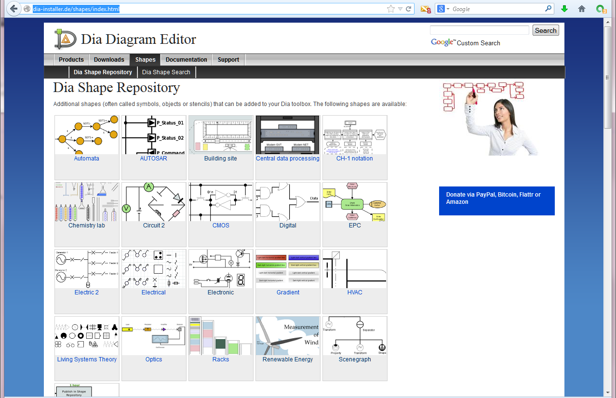
Task: Follow the Optics link
Action: (154, 359)
